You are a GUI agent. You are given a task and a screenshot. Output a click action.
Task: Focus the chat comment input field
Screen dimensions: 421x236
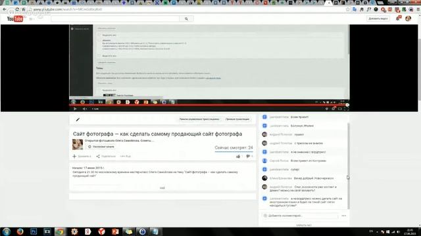point(300,216)
